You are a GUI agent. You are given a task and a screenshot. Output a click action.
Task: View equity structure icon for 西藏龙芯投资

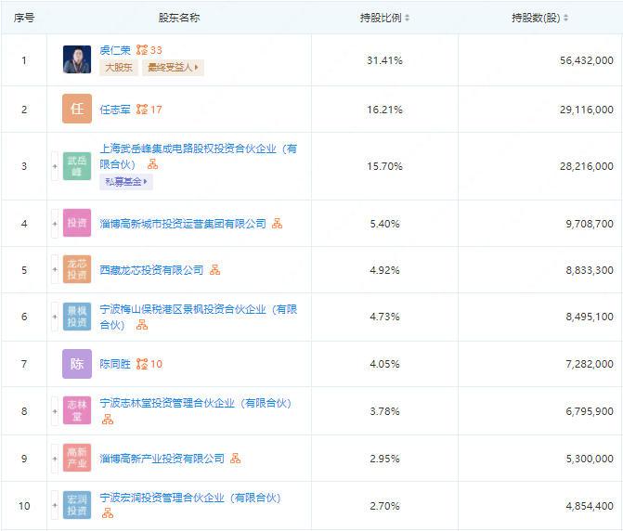tap(214, 270)
